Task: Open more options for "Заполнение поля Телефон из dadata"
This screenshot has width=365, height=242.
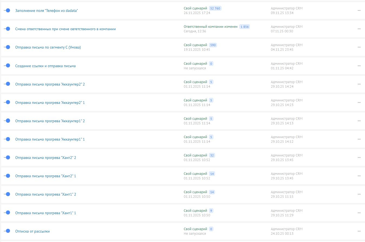Action: click(x=359, y=11)
